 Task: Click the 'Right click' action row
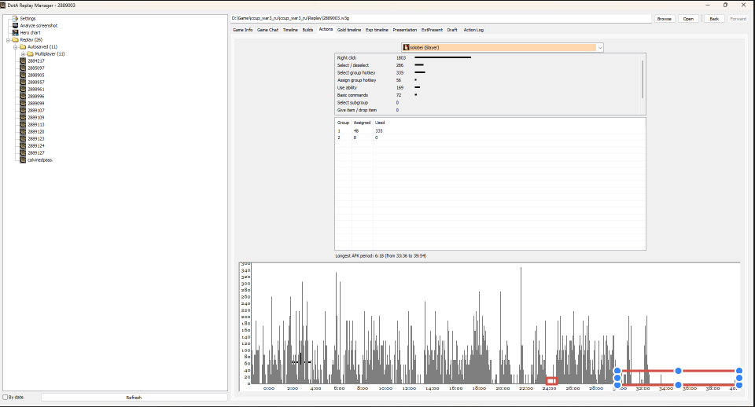point(488,57)
